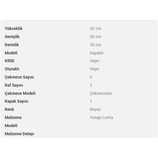
Task: Click the Malzeme Detayı label
Action: 19,134
